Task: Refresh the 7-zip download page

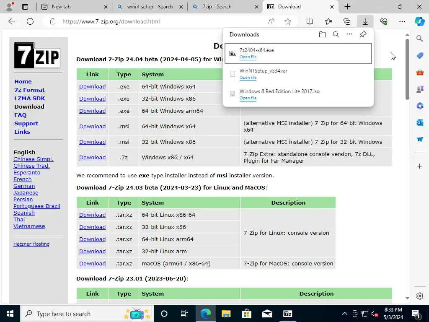Action: 30,21
